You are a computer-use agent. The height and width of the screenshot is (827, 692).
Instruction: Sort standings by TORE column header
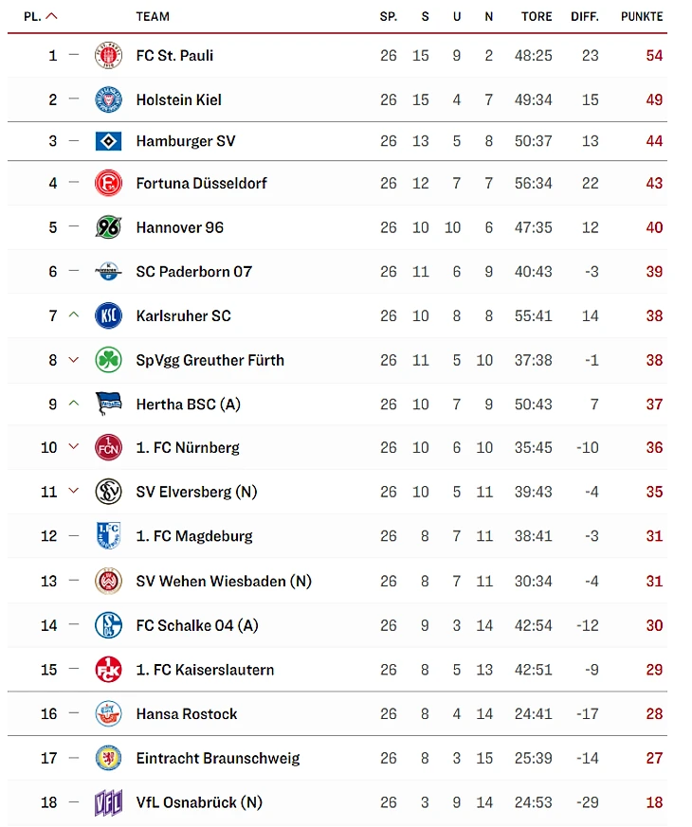pyautogui.click(x=537, y=16)
